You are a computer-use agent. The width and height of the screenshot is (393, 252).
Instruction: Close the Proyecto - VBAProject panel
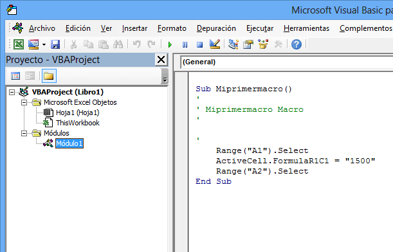[x=161, y=60]
